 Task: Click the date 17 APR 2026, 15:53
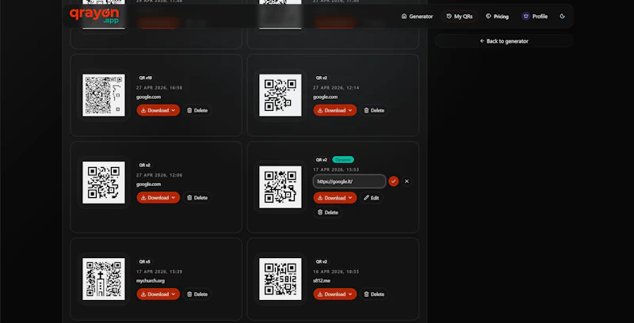[336, 169]
